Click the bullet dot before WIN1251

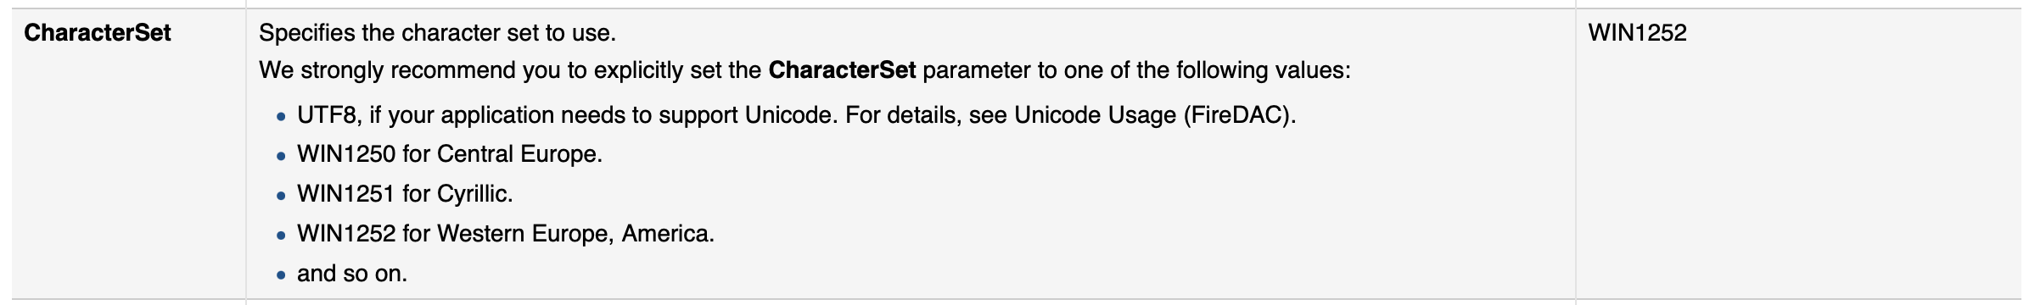[282, 197]
